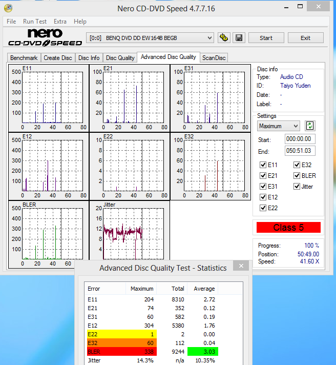The height and width of the screenshot is (365, 336).
Task: Click the Maximum column header
Action: tap(141, 289)
